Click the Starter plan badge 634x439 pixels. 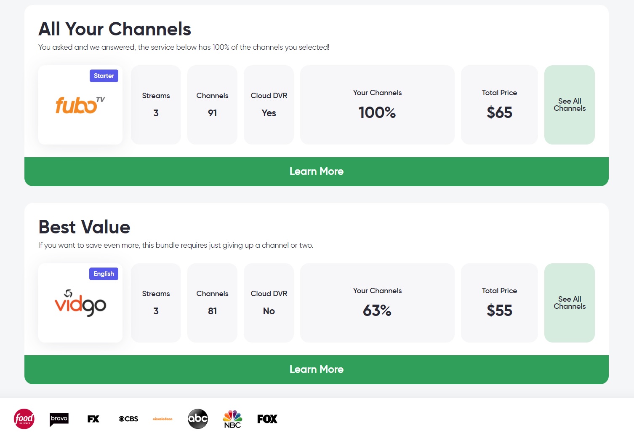pos(104,76)
